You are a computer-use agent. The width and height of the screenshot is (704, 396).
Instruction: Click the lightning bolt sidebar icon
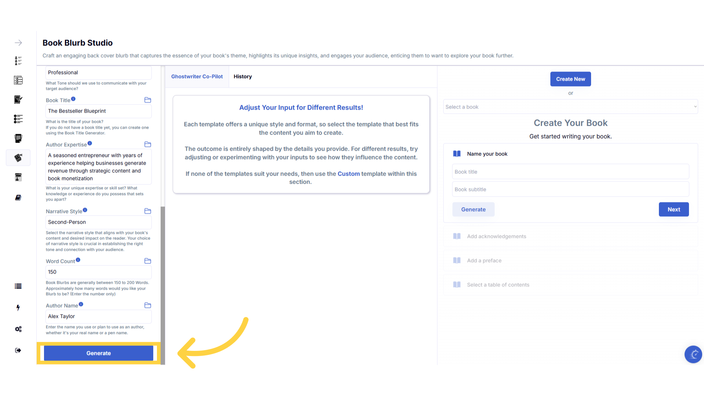click(x=18, y=308)
